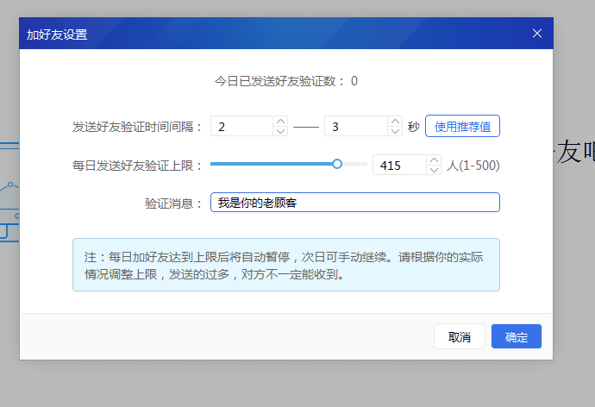Image resolution: width=595 pixels, height=407 pixels.
Task: Click the daily limit slider handle
Action: 337,164
